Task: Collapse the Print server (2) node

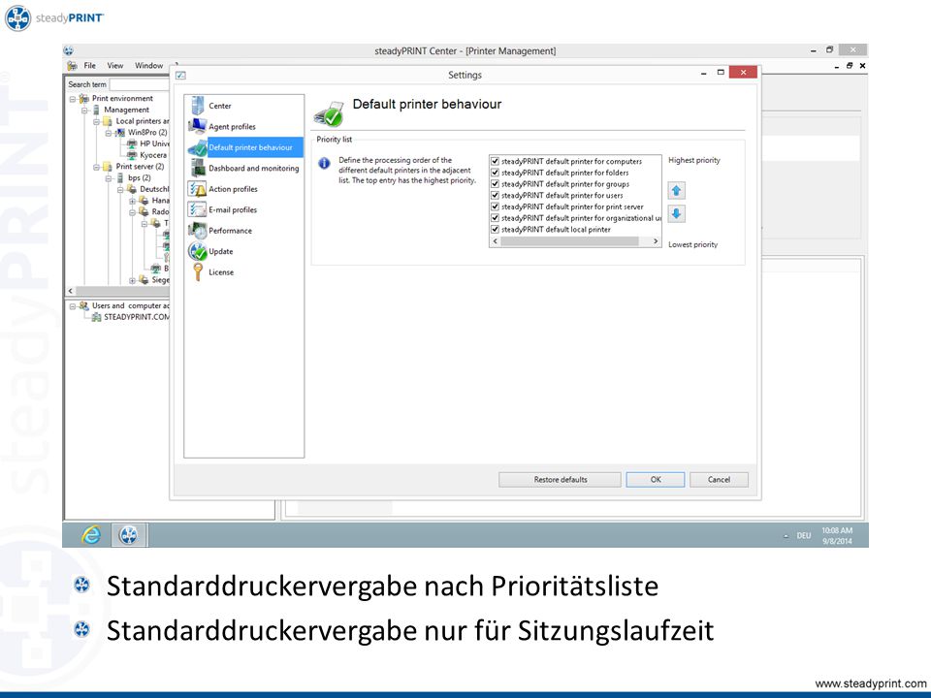Action: [97, 167]
